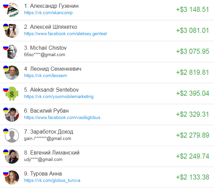Viewport: 214px width, 188px height.
Task: Click Алексей Шляхетко's profile photo
Action: [12, 31]
